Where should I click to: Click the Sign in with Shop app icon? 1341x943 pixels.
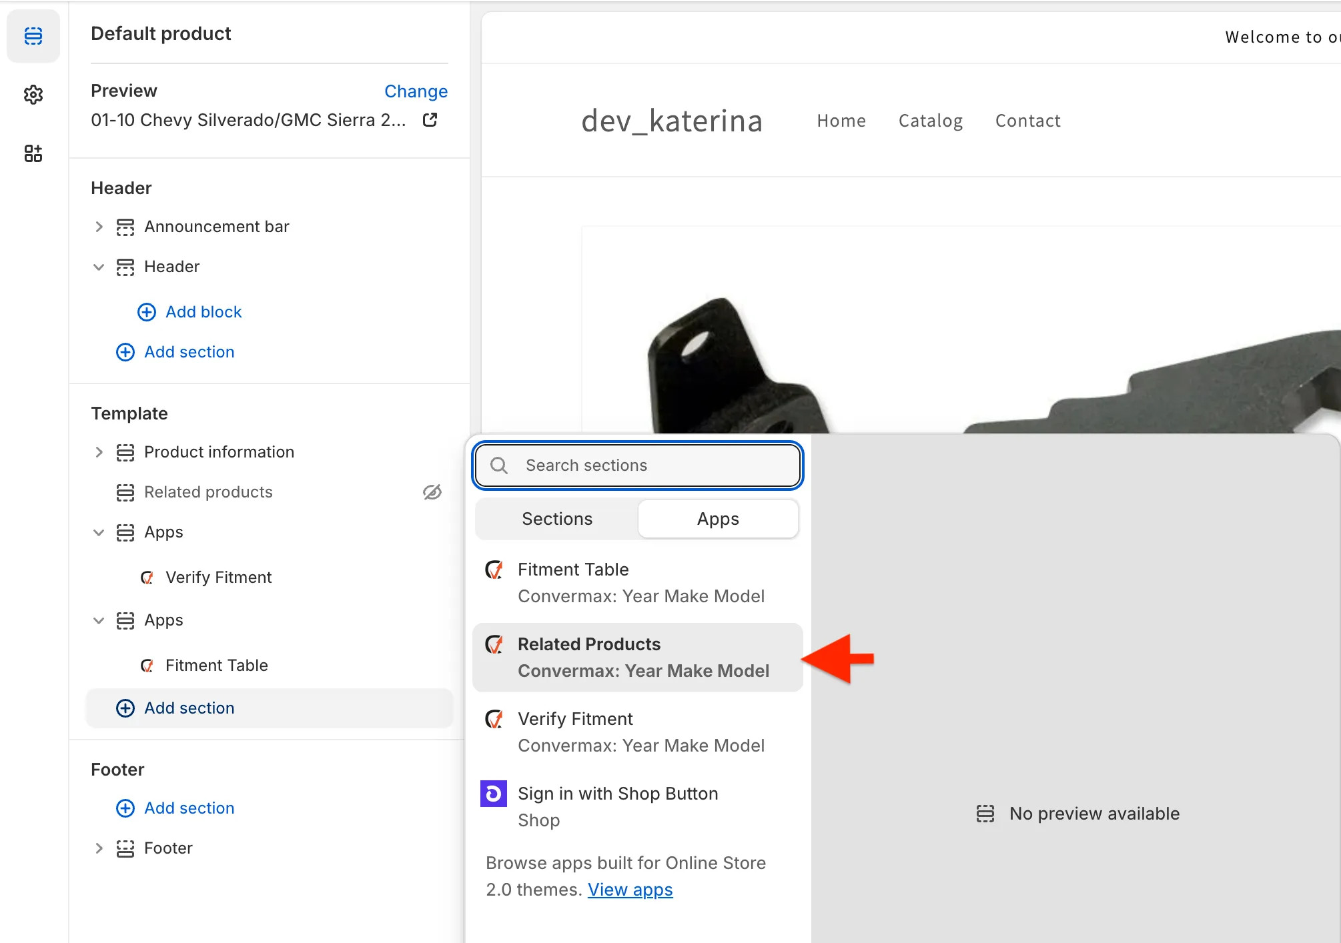coord(494,794)
